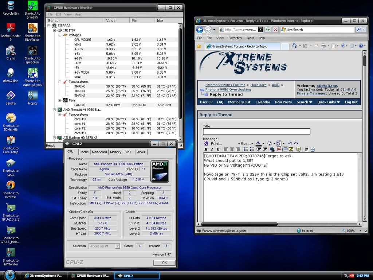This screenshot has width=373, height=280.
Task: Click the wrap quote tags icon
Action: tap(298, 149)
